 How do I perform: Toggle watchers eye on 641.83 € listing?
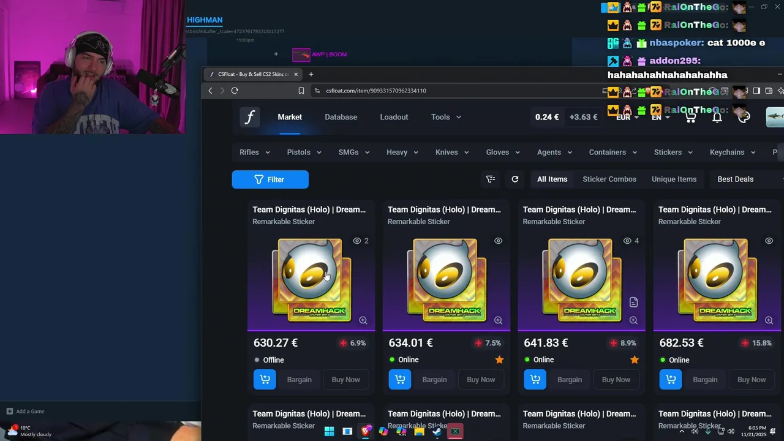pos(627,241)
